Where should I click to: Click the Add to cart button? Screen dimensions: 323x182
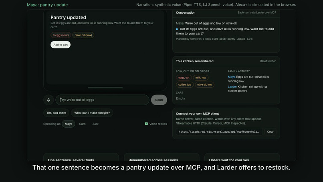click(61, 45)
